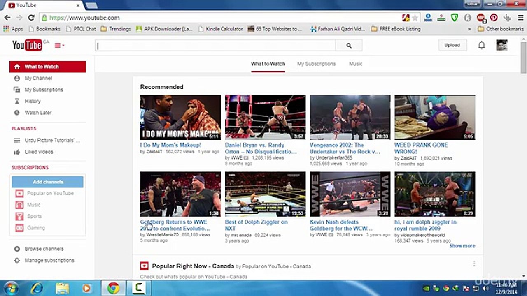Open Windows Explorer from the taskbar
The width and height of the screenshot is (527, 296).
pyautogui.click(x=62, y=288)
